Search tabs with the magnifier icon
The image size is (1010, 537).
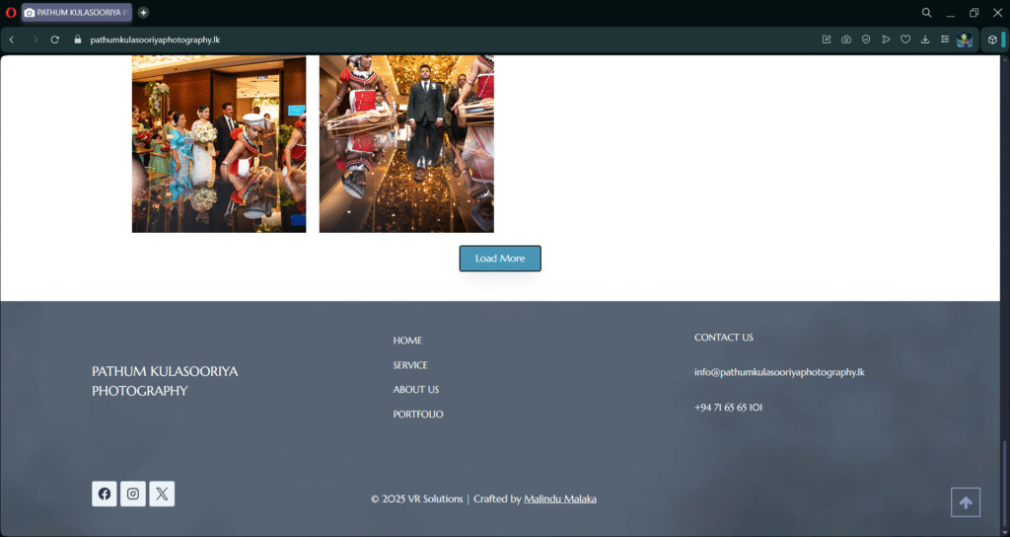926,12
